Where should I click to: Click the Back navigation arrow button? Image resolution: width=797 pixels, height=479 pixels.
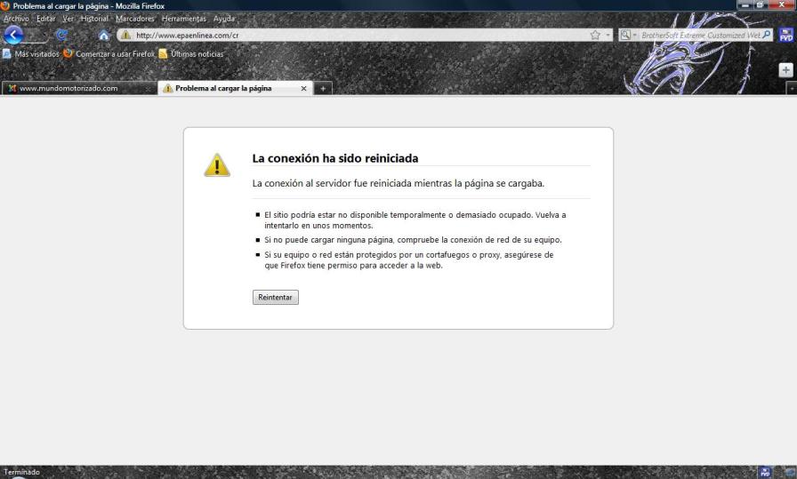click(x=12, y=35)
